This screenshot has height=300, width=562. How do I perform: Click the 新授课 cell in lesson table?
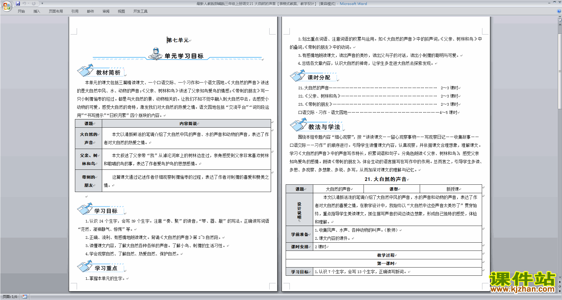451,189
